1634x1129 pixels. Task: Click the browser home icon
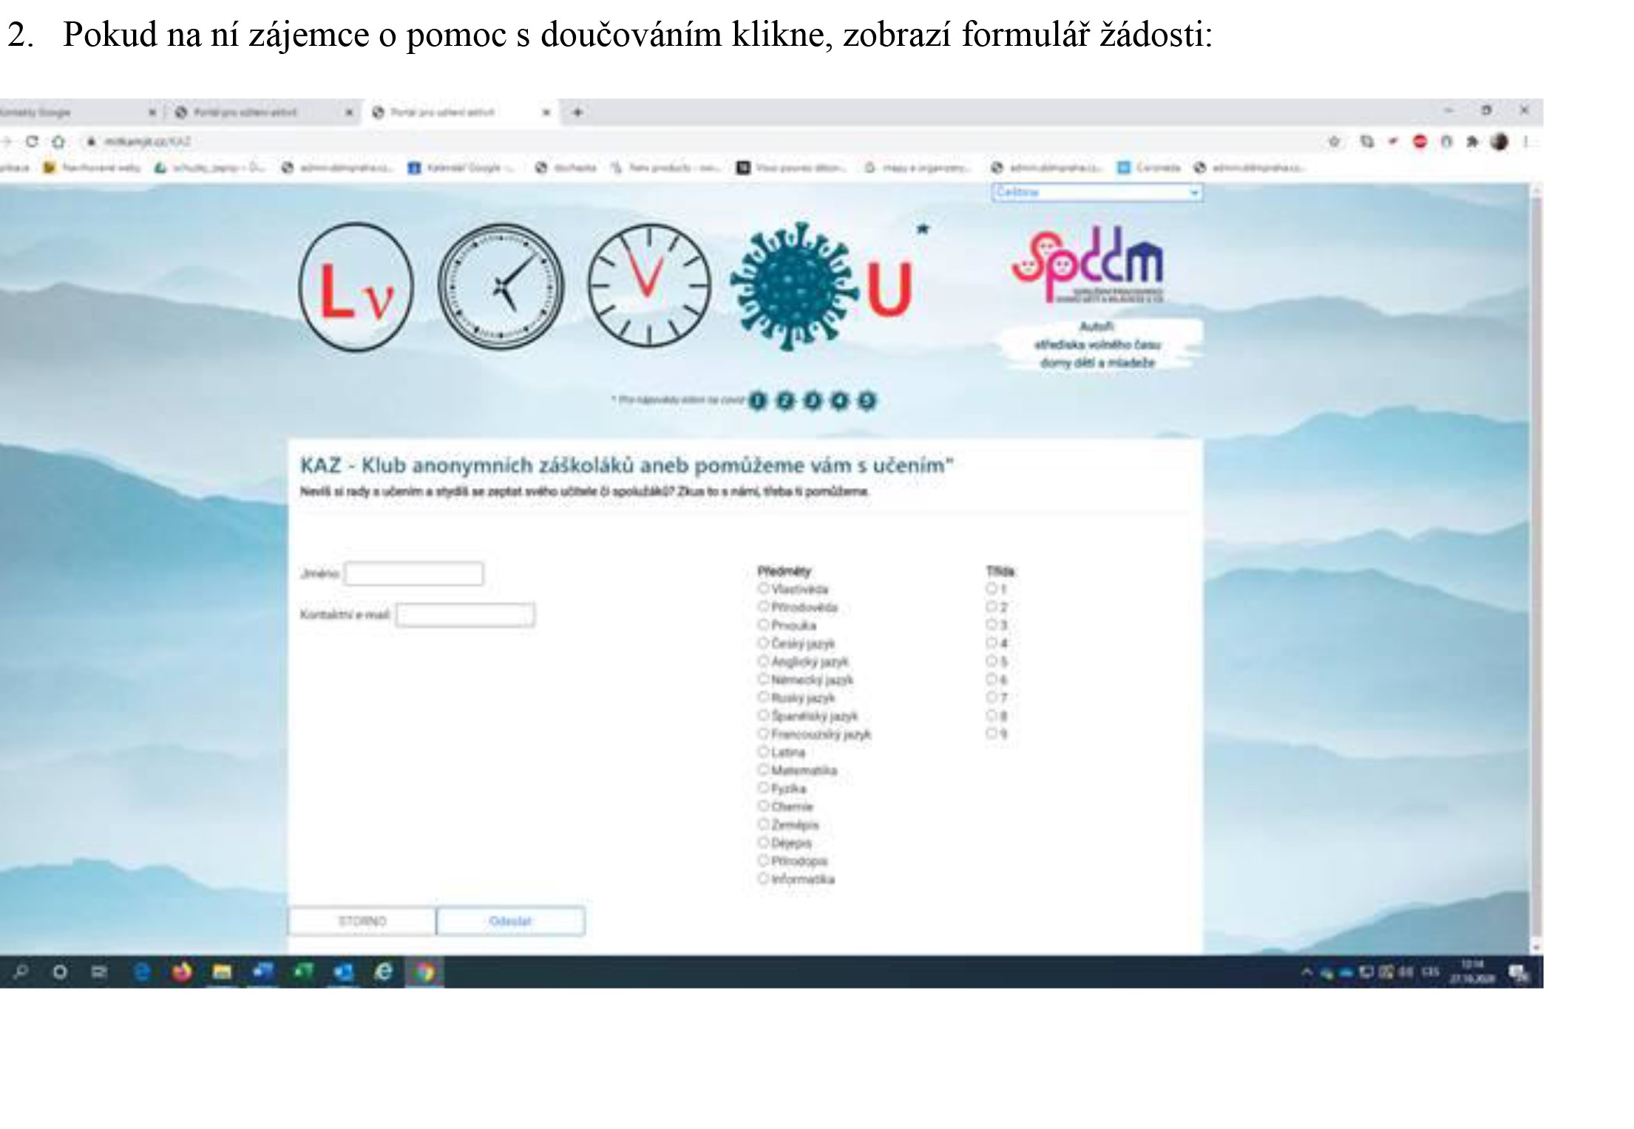tap(58, 141)
